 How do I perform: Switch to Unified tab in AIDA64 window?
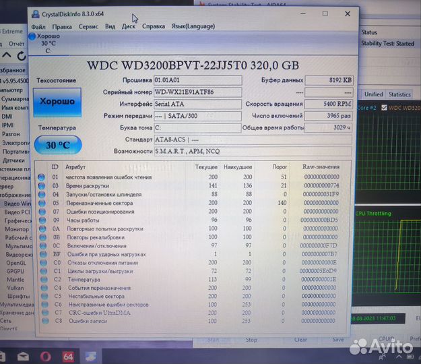pos(373,94)
